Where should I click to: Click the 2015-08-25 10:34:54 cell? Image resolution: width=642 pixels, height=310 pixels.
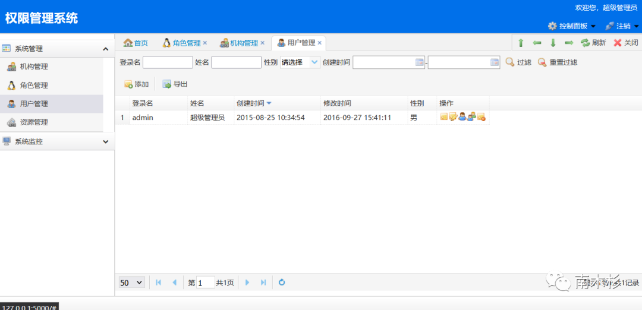tap(277, 118)
